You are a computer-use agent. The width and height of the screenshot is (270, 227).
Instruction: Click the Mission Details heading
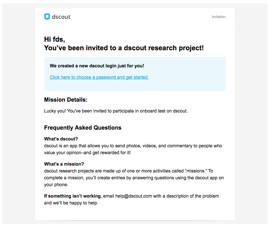coord(66,100)
